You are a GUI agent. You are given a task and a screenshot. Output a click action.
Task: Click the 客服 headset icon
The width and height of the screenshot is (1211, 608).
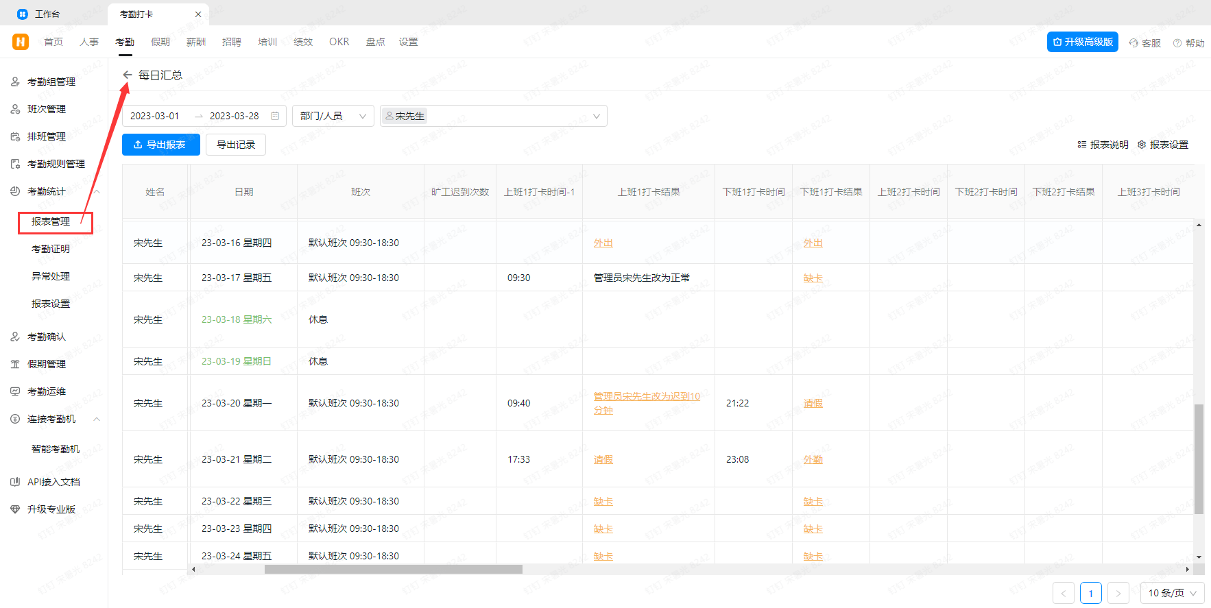click(x=1134, y=43)
